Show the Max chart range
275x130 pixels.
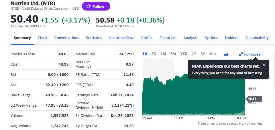pyautogui.click(x=213, y=54)
